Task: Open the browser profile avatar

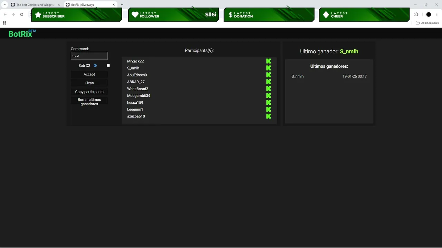Action: point(429,14)
